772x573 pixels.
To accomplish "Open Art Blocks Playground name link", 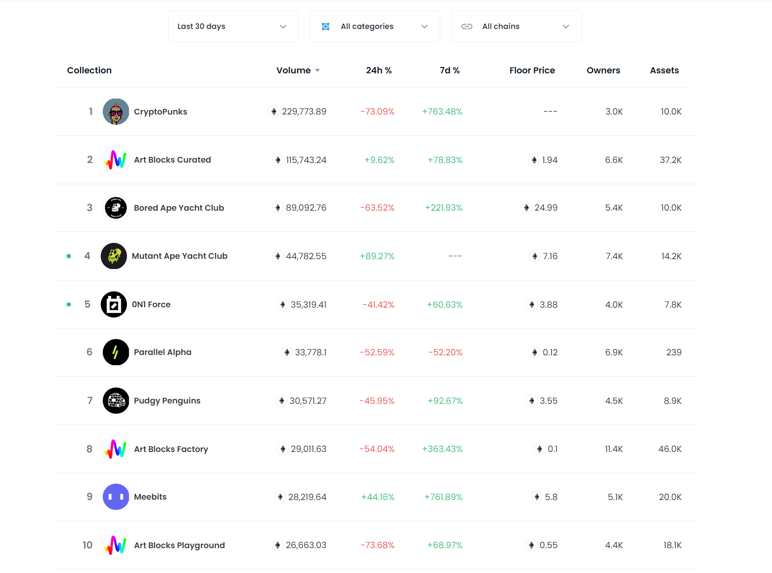I will coord(179,545).
